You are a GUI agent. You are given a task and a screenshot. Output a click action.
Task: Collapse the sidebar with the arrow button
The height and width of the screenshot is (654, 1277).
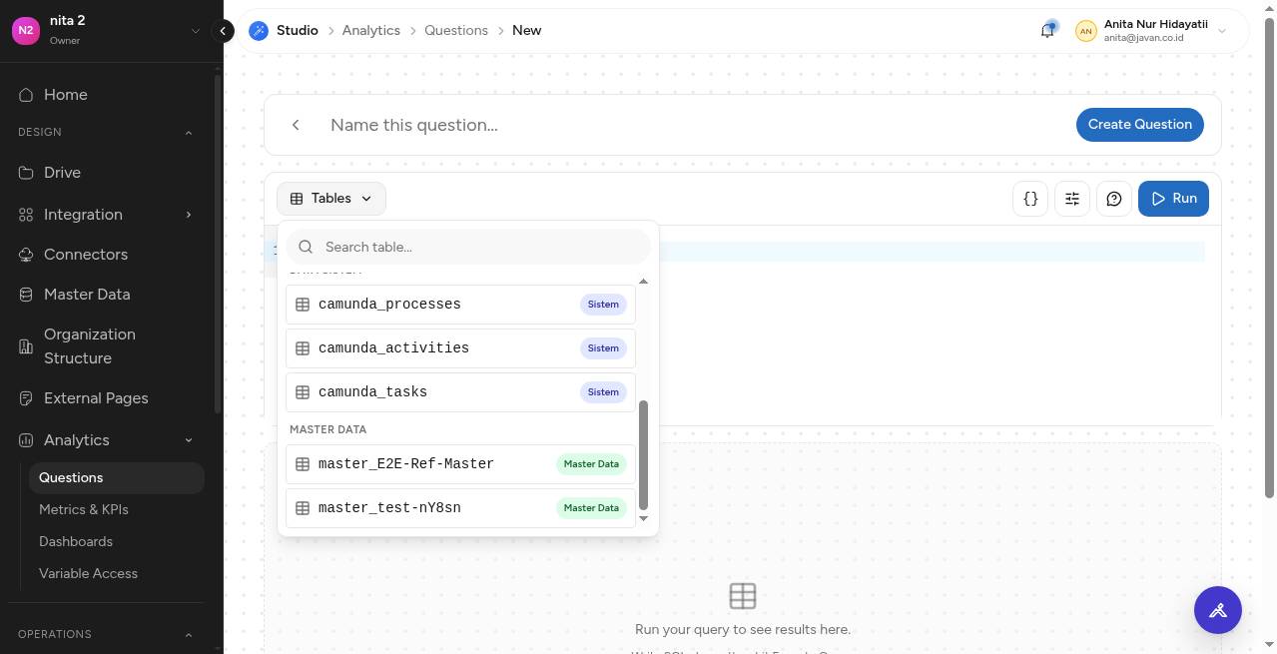tap(224, 31)
